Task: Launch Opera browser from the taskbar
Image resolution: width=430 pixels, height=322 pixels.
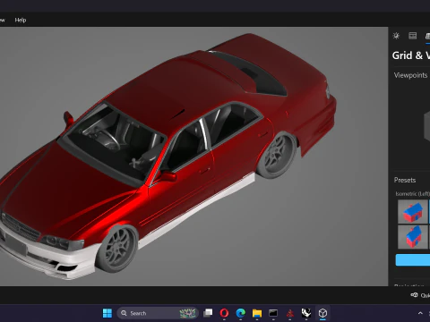Action: click(x=224, y=313)
